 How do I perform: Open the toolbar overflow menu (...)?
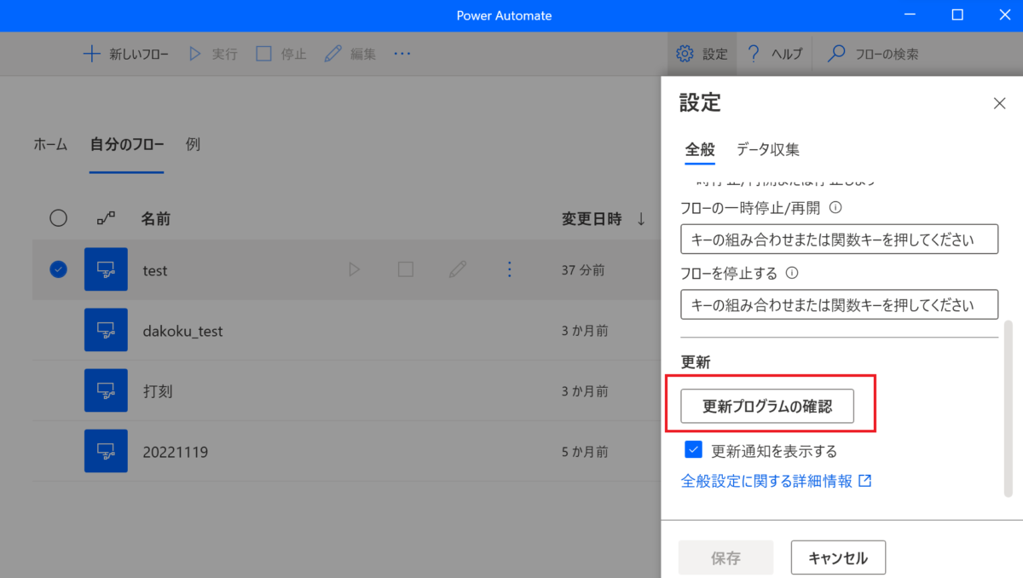[x=402, y=54]
